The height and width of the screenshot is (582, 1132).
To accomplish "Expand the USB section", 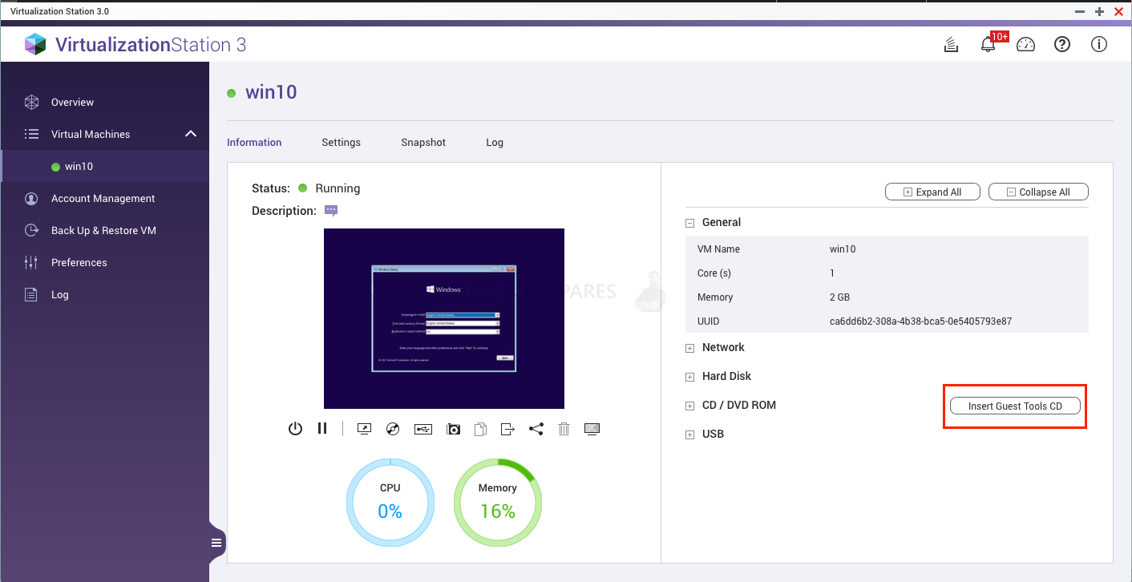I will pos(689,434).
